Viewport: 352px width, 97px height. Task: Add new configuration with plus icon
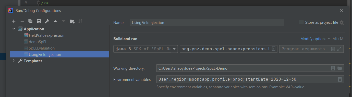pos(14,21)
